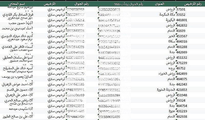Click license number cell 442832
This screenshot has height=120, width=205.
coord(182,26)
